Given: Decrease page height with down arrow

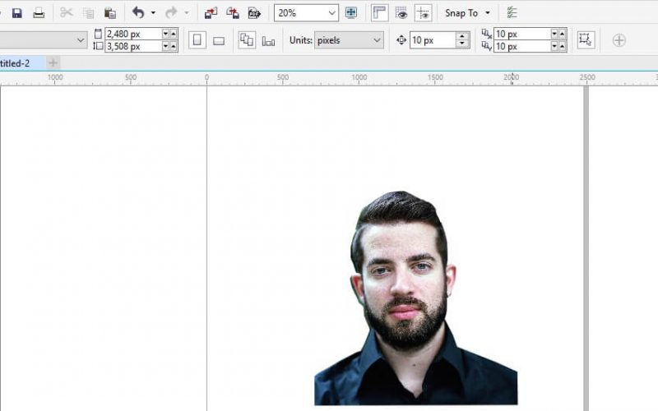Looking at the screenshot, I should click(166, 46).
